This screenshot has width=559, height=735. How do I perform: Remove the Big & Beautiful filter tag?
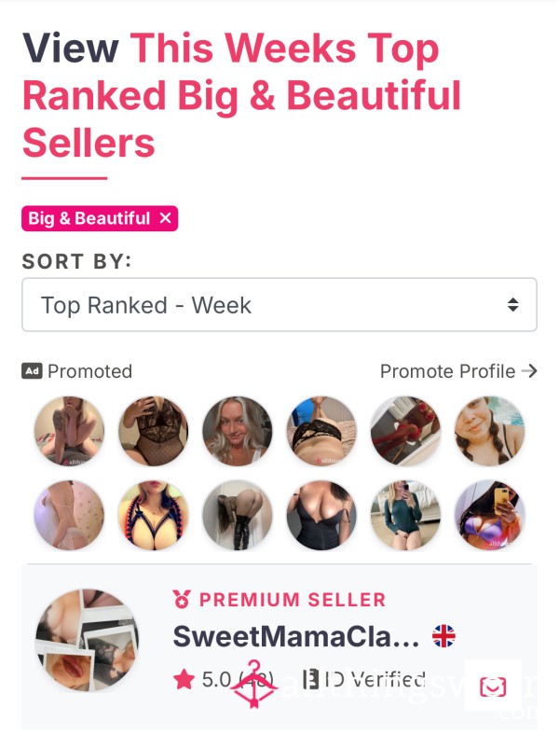coord(165,218)
